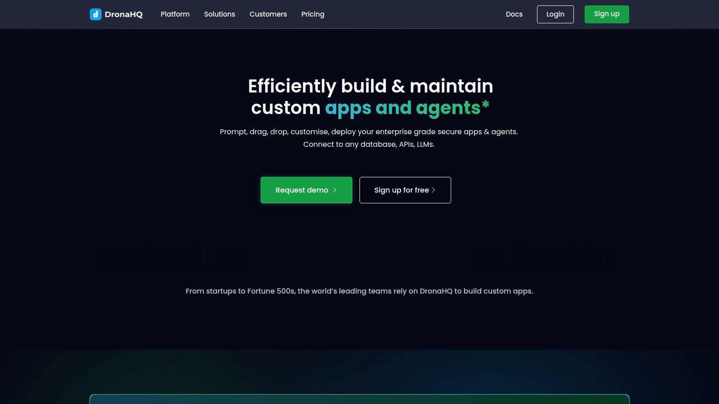Open the Platform menu
This screenshot has width=719, height=404.
pyautogui.click(x=175, y=14)
